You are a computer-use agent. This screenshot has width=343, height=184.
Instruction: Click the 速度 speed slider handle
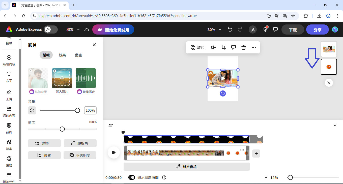[62, 129]
